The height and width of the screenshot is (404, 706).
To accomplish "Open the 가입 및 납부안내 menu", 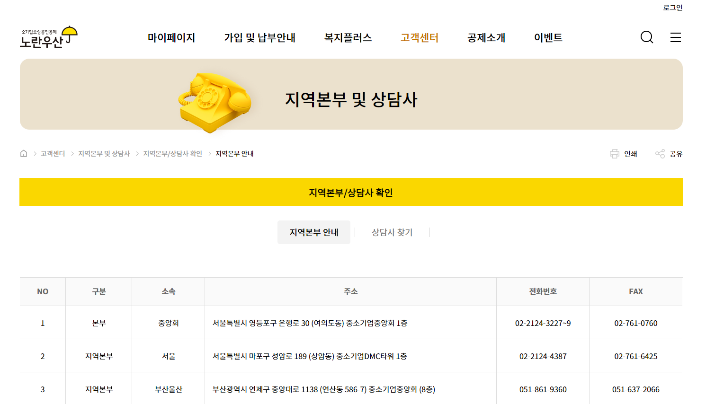I will point(260,37).
